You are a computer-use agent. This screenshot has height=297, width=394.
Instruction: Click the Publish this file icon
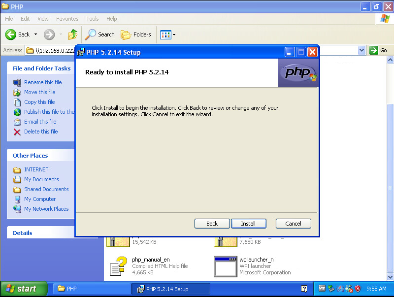17,112
